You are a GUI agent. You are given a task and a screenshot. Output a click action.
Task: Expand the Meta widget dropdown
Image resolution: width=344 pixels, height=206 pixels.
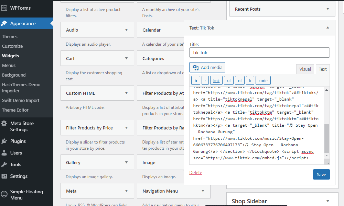pos(126,191)
